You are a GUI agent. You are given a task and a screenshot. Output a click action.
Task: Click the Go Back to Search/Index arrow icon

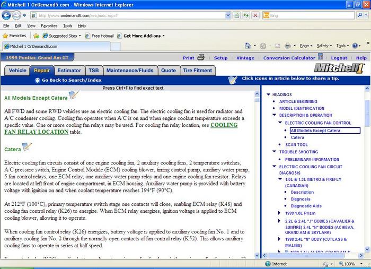click(x=38, y=81)
